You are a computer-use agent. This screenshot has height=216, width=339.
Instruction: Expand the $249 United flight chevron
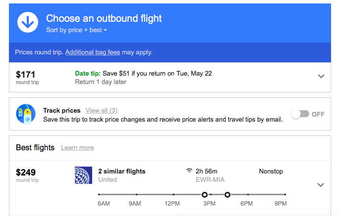coord(320,185)
